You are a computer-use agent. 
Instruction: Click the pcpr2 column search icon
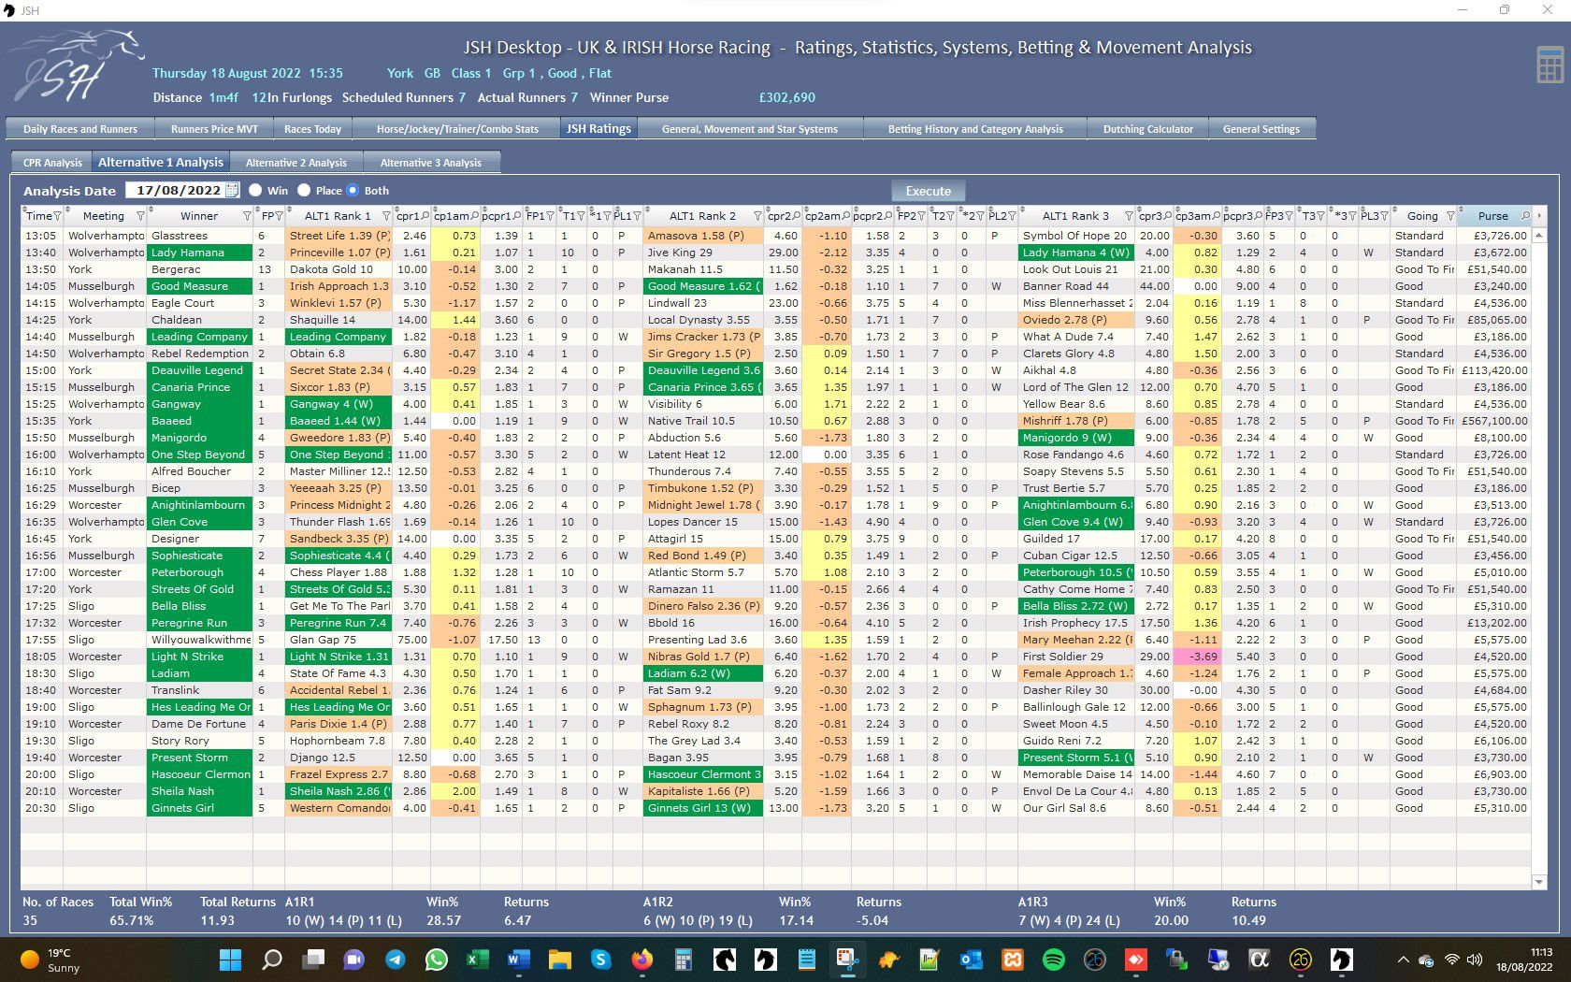coord(889,216)
